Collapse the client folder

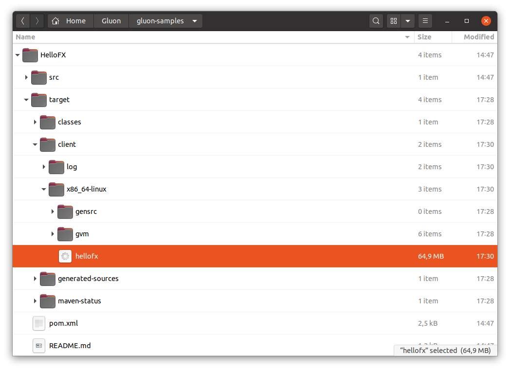(x=35, y=144)
